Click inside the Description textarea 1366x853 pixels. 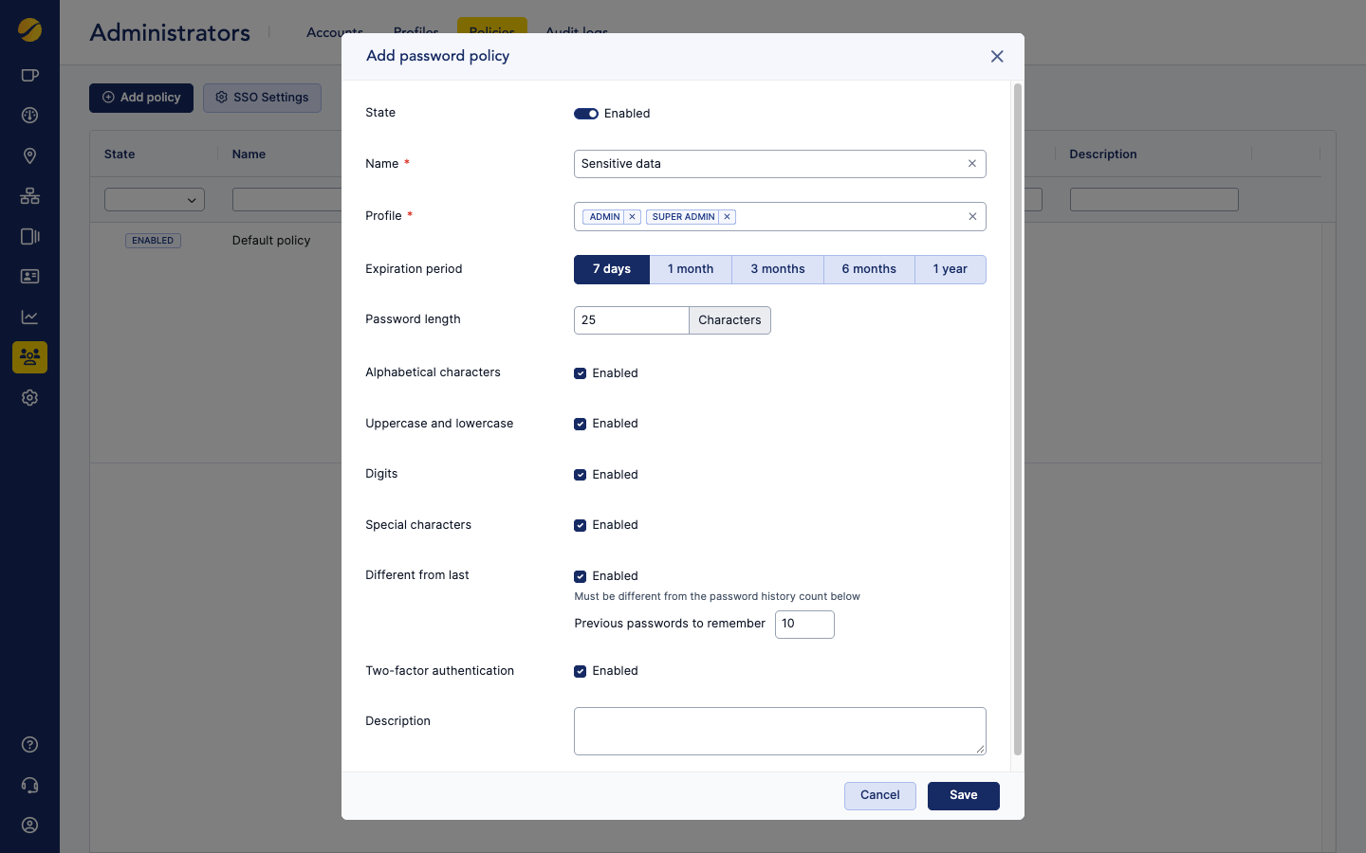(779, 731)
